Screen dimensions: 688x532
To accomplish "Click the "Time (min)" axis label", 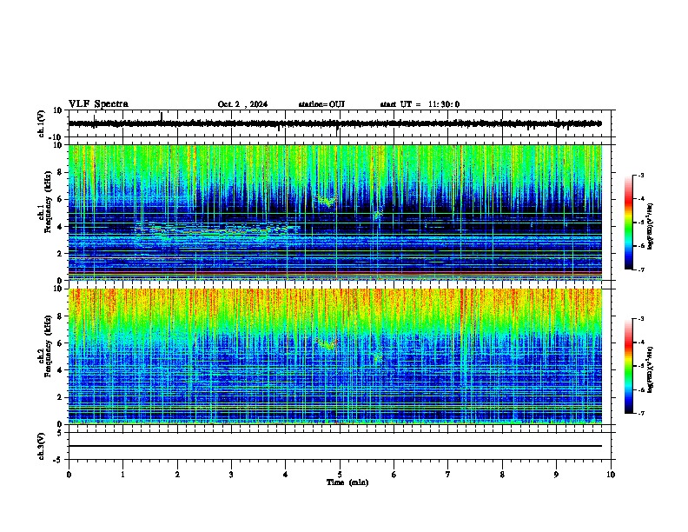I will [347, 482].
